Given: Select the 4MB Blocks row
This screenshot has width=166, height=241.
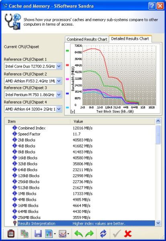Looking at the screenshot, I should coord(80,200).
